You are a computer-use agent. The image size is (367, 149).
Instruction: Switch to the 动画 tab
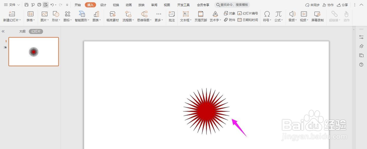pyautogui.click(x=129, y=5)
